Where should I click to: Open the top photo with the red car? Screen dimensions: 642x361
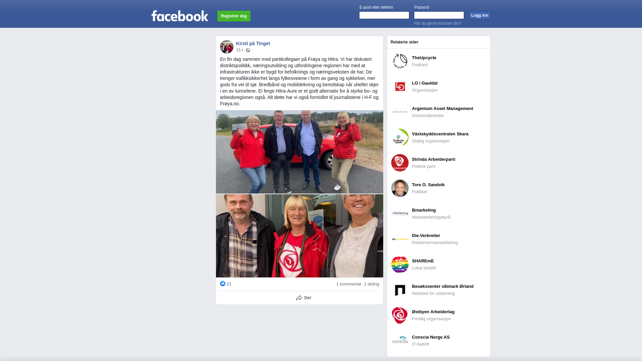(300, 152)
